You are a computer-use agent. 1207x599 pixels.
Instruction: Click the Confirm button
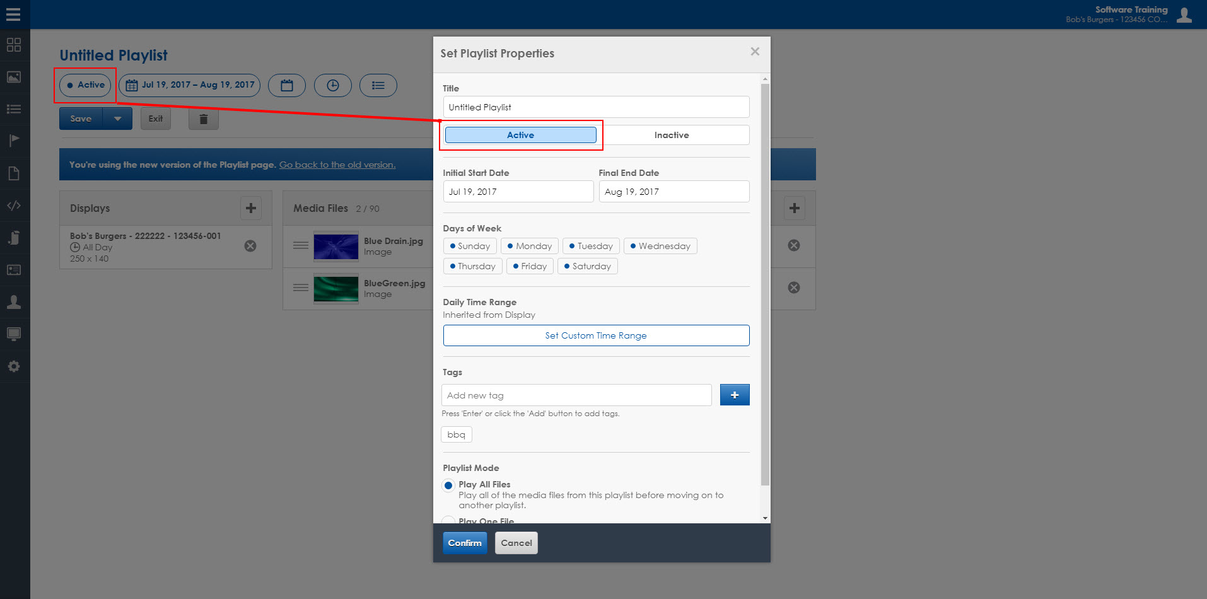465,543
